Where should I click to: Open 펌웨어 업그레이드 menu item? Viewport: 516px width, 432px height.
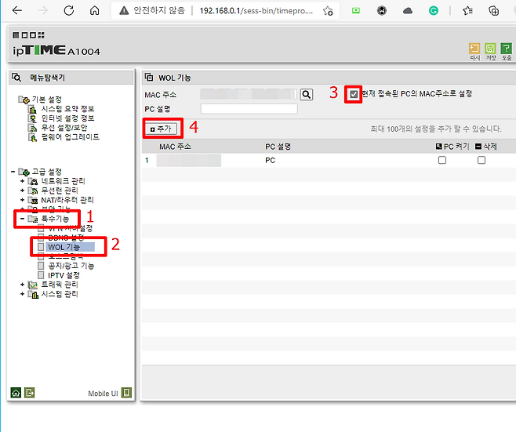tap(70, 137)
